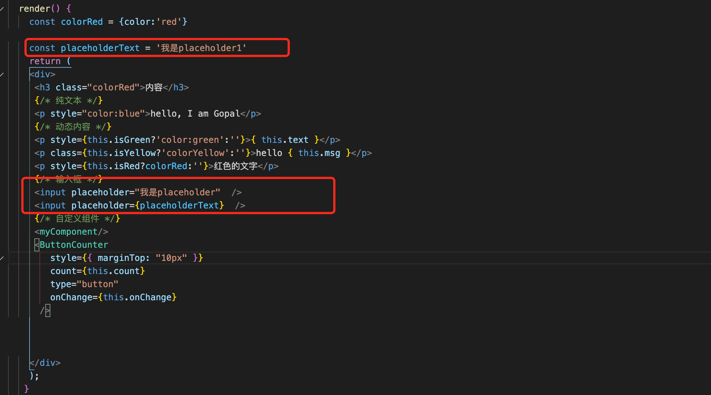Click the text 'hello, I am Gopal'
The width and height of the screenshot is (711, 395).
[x=195, y=114]
